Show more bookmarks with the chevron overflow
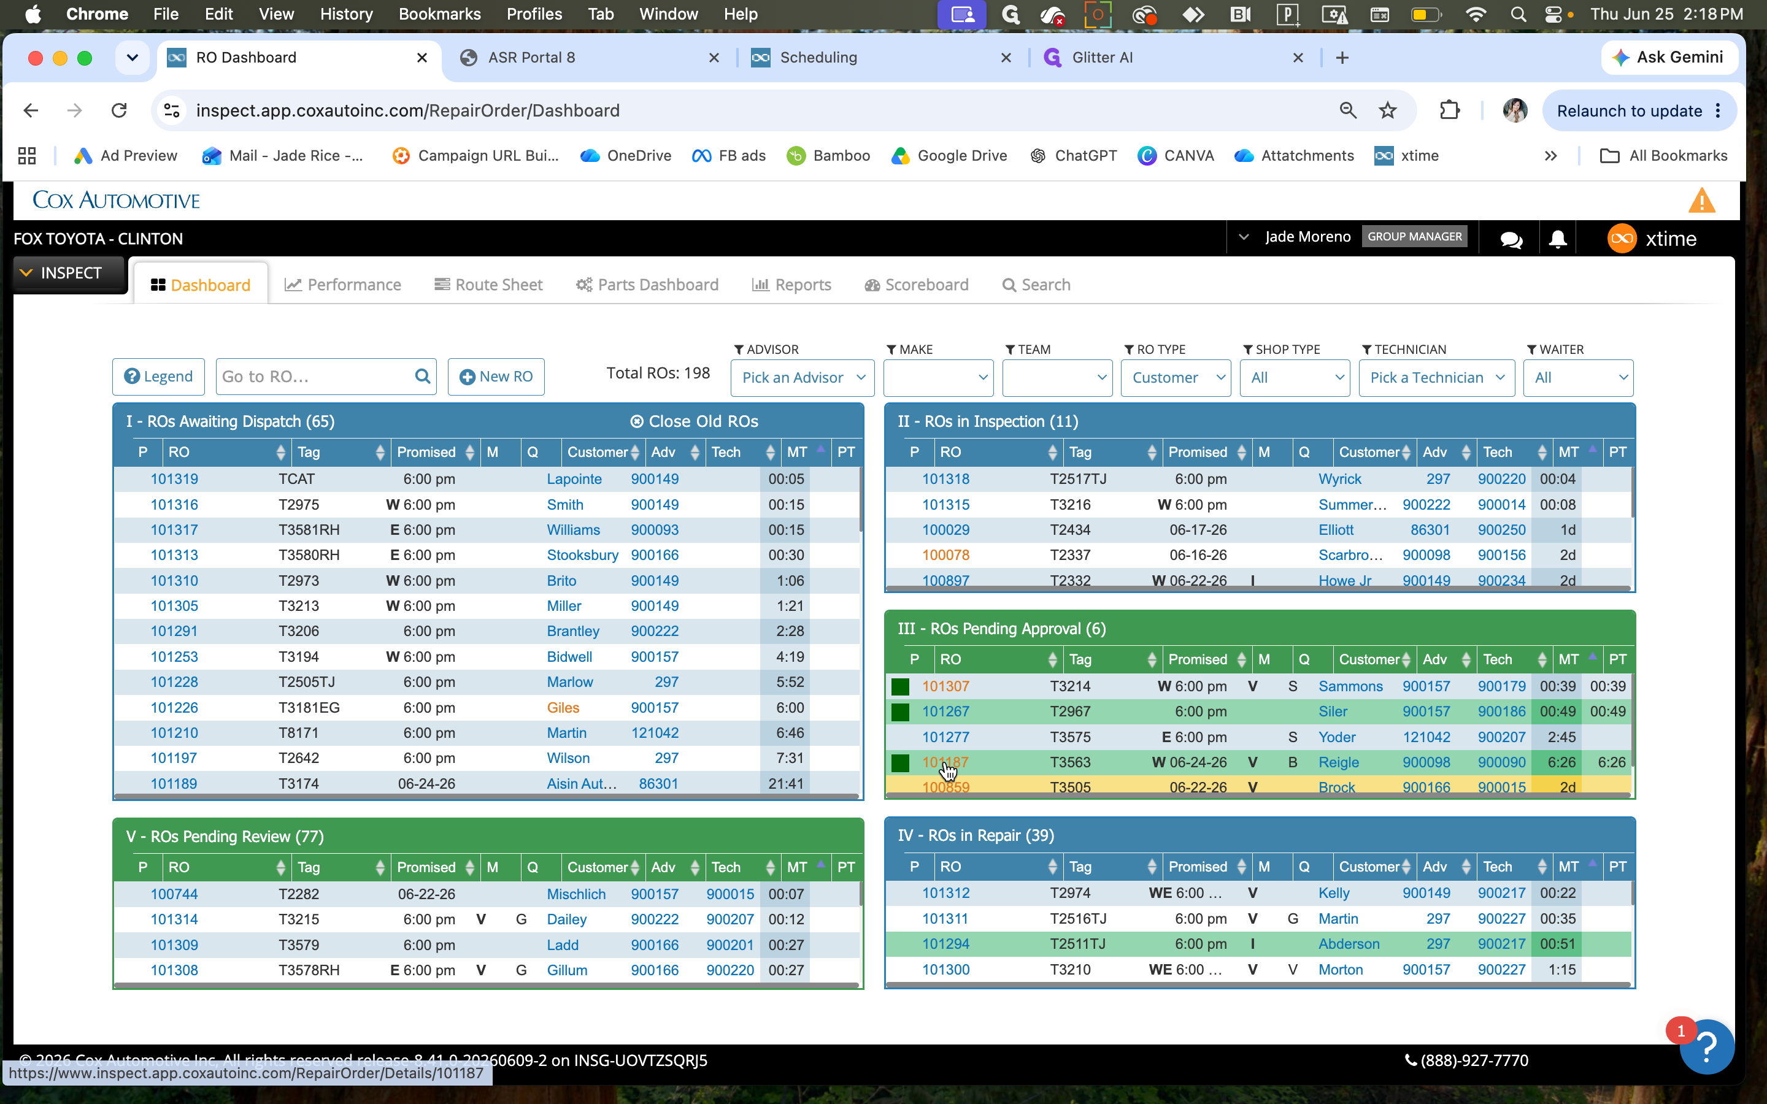This screenshot has height=1104, width=1767. [1551, 156]
